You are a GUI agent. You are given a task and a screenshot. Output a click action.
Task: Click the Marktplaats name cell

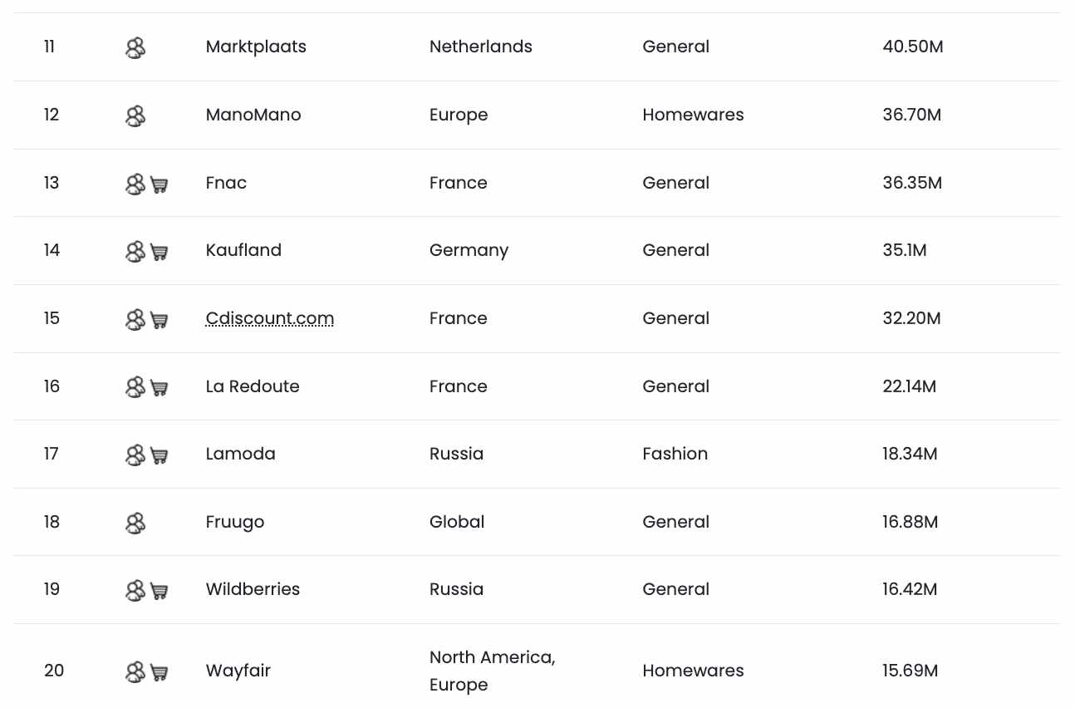pyautogui.click(x=256, y=47)
